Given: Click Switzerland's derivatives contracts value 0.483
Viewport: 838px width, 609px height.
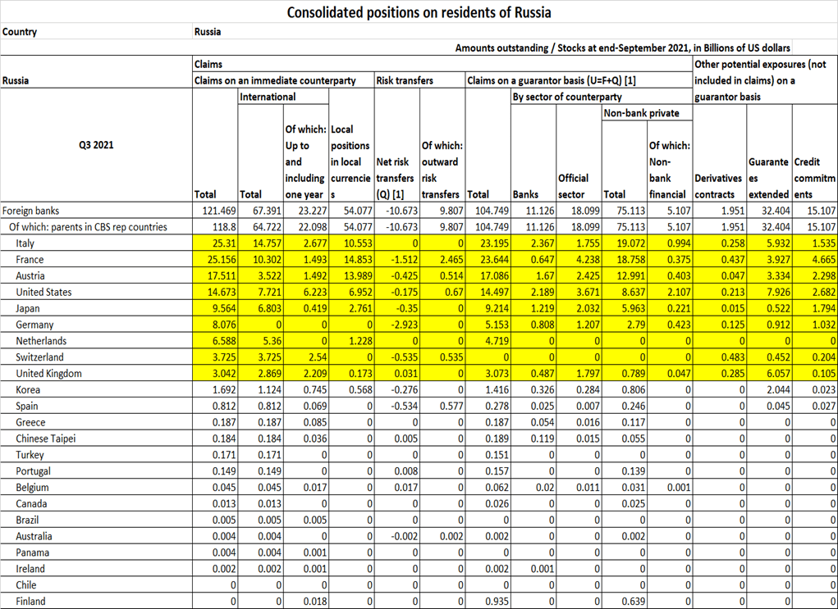Looking at the screenshot, I should 719,357.
